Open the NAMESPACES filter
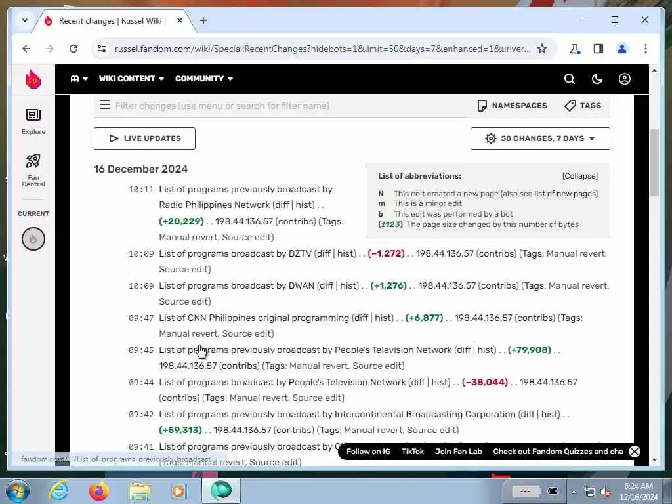The height and width of the screenshot is (504, 672). pos(512,106)
